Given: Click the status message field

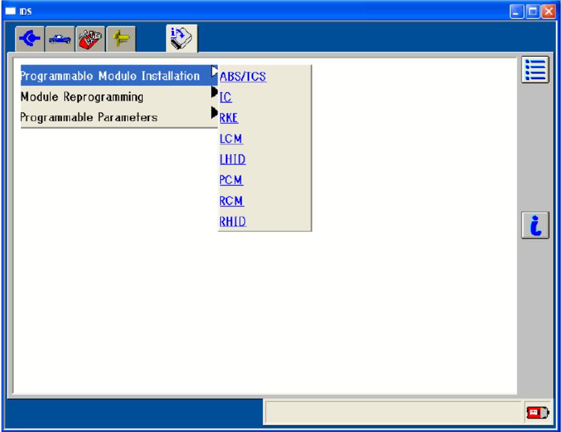Looking at the screenshot, I should [x=393, y=413].
